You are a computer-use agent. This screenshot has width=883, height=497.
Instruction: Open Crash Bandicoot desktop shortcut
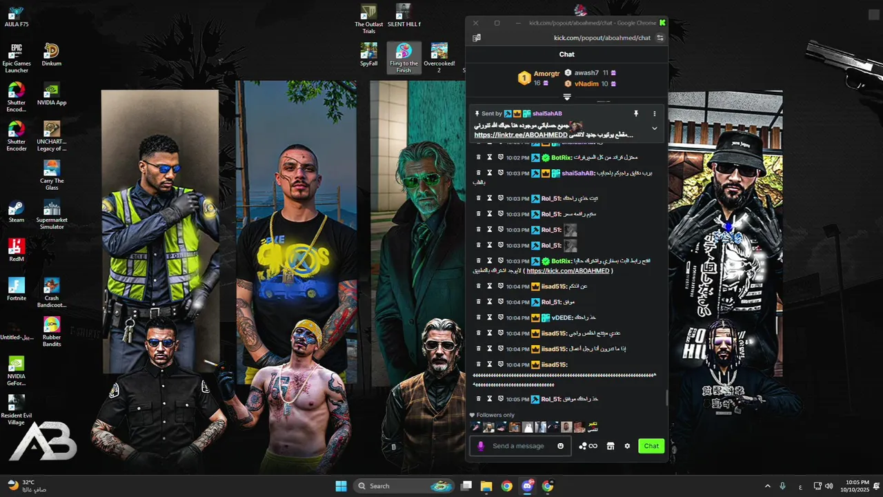(x=52, y=293)
